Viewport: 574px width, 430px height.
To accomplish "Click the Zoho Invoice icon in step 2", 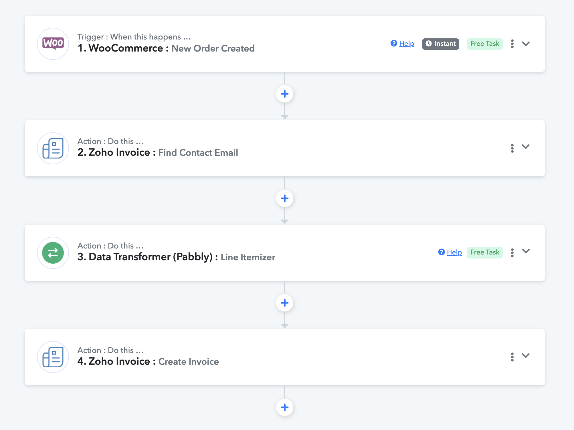I will click(53, 148).
